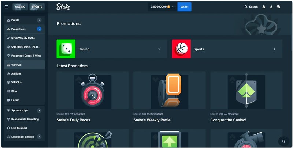
Task: Click the blue Wallet button
Action: [184, 7]
